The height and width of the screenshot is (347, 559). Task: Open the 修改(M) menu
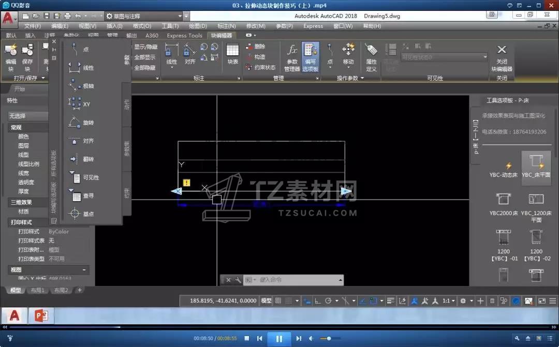[x=255, y=26]
